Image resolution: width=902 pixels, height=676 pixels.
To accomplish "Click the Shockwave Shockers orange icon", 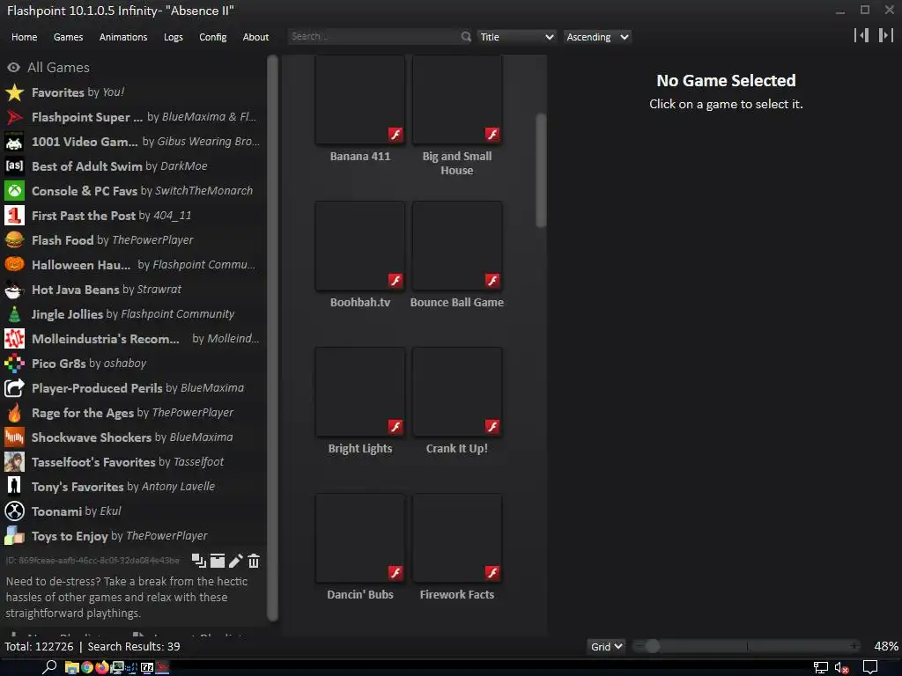I will click(x=14, y=438).
